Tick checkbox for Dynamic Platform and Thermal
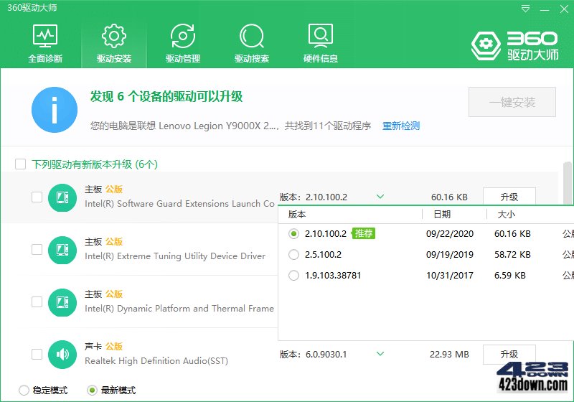Screen dimensions: 574x402 (x=37, y=301)
